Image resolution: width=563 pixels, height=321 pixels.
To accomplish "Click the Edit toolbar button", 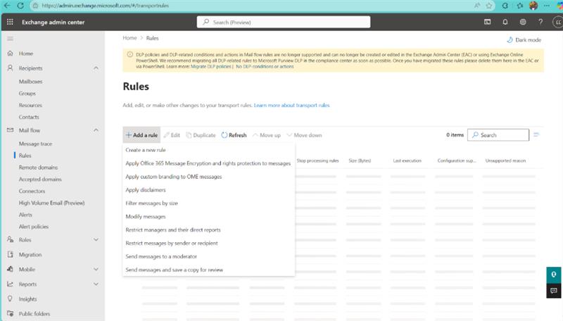I will pyautogui.click(x=172, y=135).
